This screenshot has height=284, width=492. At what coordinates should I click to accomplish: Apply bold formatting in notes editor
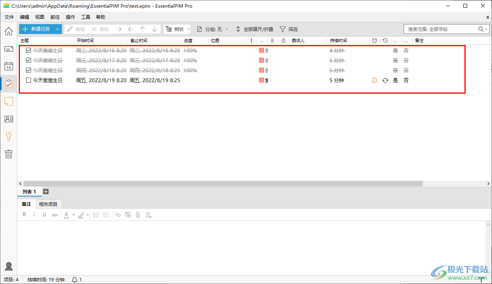tap(24, 214)
